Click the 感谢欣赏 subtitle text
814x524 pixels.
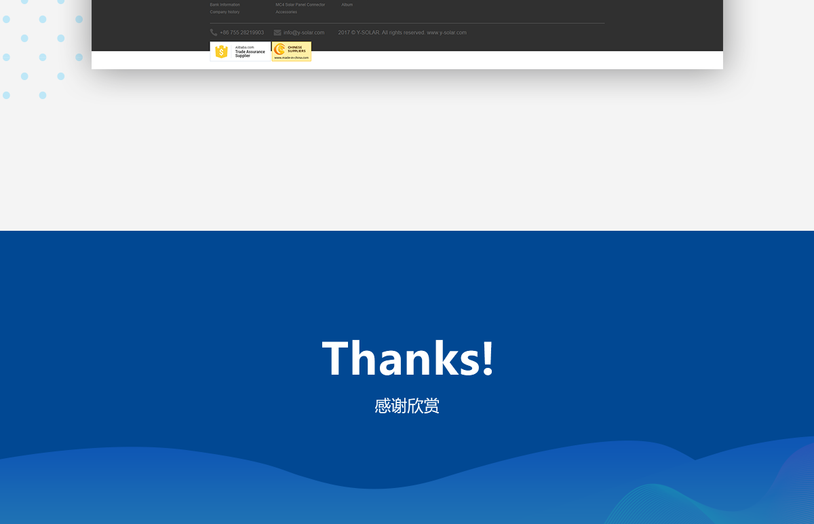pyautogui.click(x=407, y=406)
